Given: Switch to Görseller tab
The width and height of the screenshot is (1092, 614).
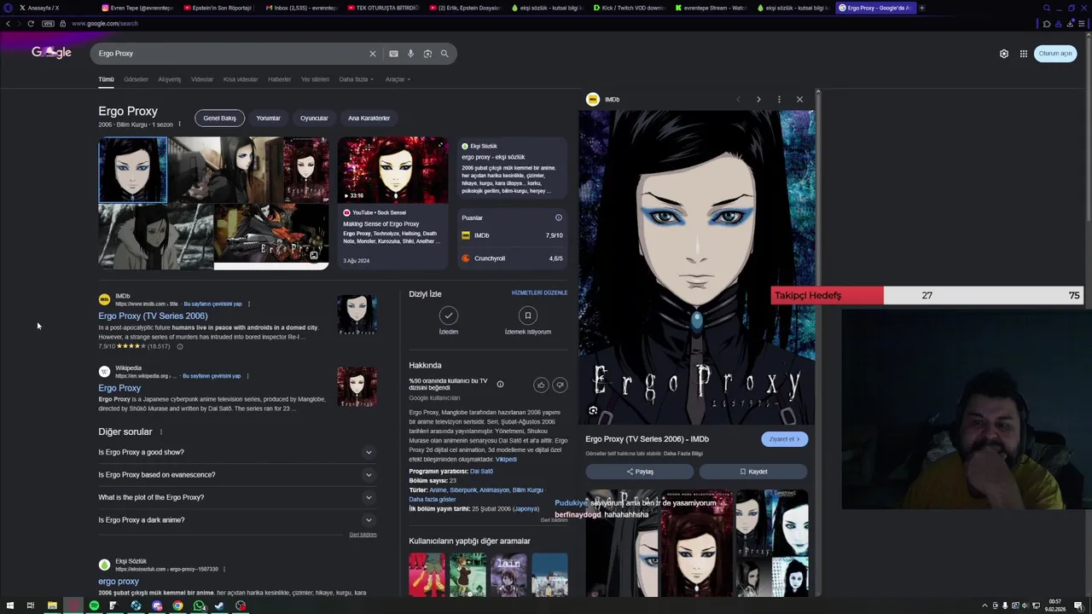Looking at the screenshot, I should [x=136, y=79].
